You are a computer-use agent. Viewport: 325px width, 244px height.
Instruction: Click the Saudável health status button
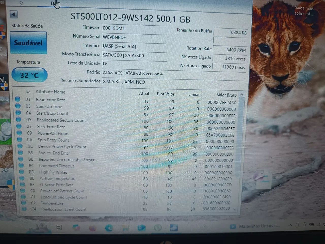[28, 43]
